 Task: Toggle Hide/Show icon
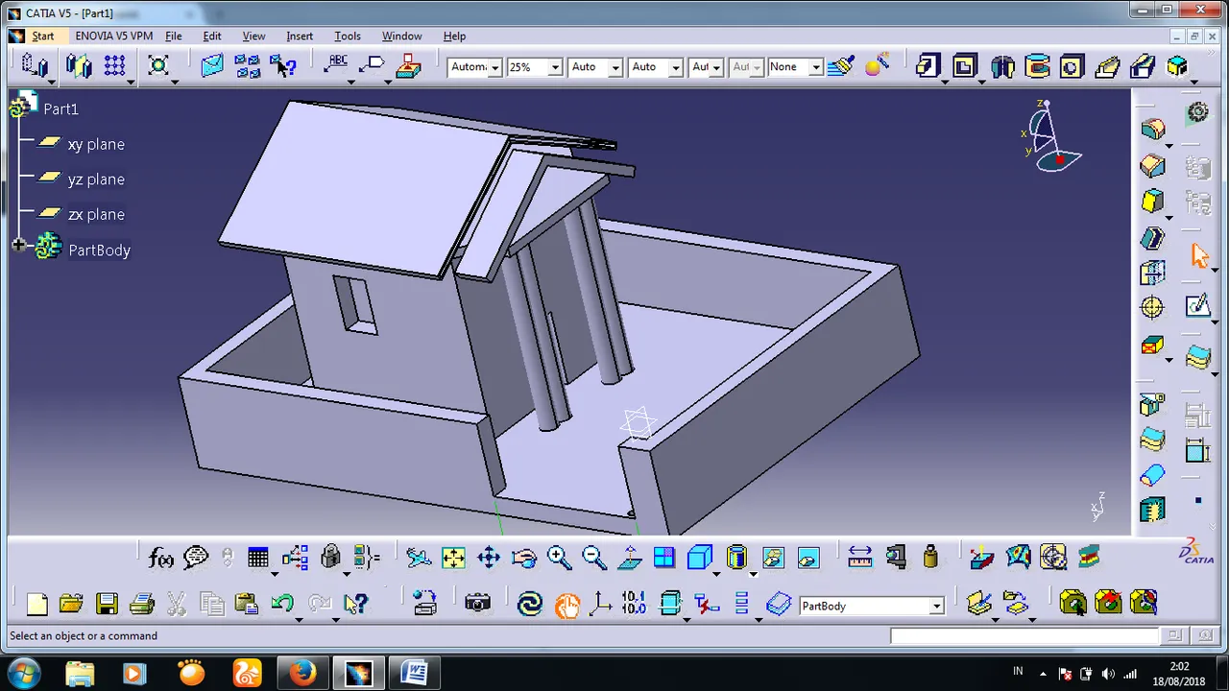coord(773,558)
